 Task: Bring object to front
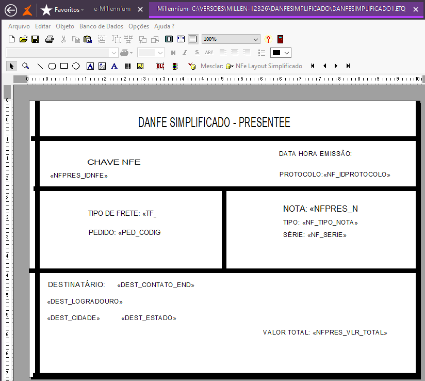tap(155, 39)
